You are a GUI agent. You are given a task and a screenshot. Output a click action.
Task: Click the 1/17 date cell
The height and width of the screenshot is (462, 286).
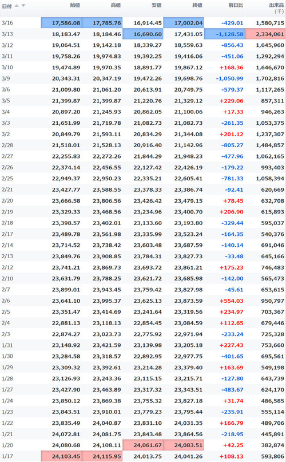7,456
